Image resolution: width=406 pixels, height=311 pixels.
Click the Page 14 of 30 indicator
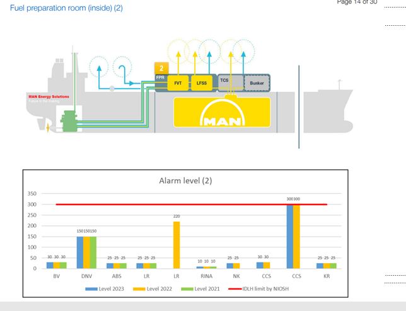[357, 2]
